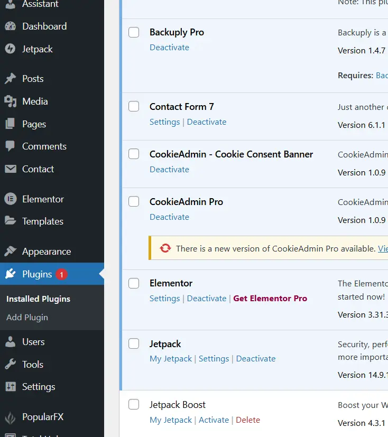388x437 pixels.
Task: Select the Backuply Pro checkbox
Action: tap(134, 32)
